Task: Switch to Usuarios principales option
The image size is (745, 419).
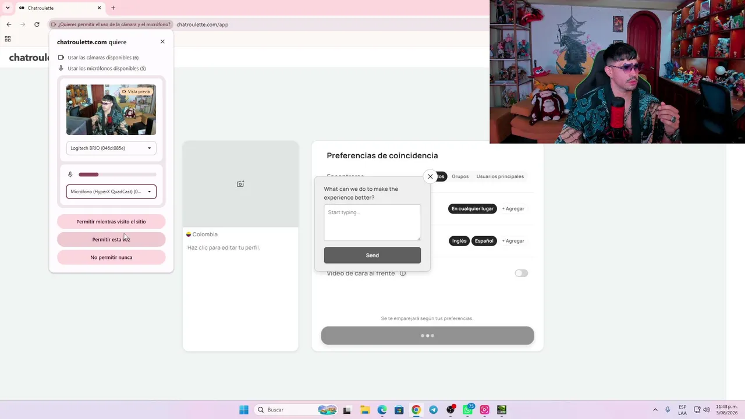Action: pyautogui.click(x=500, y=176)
